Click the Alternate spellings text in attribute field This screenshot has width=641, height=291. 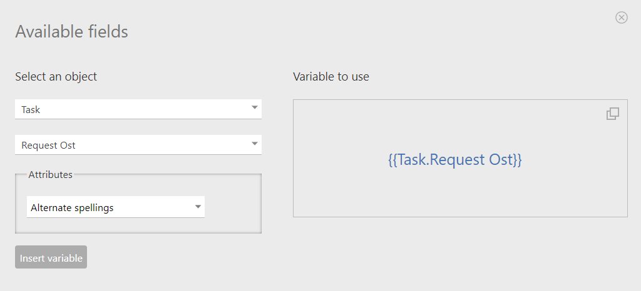click(x=72, y=207)
